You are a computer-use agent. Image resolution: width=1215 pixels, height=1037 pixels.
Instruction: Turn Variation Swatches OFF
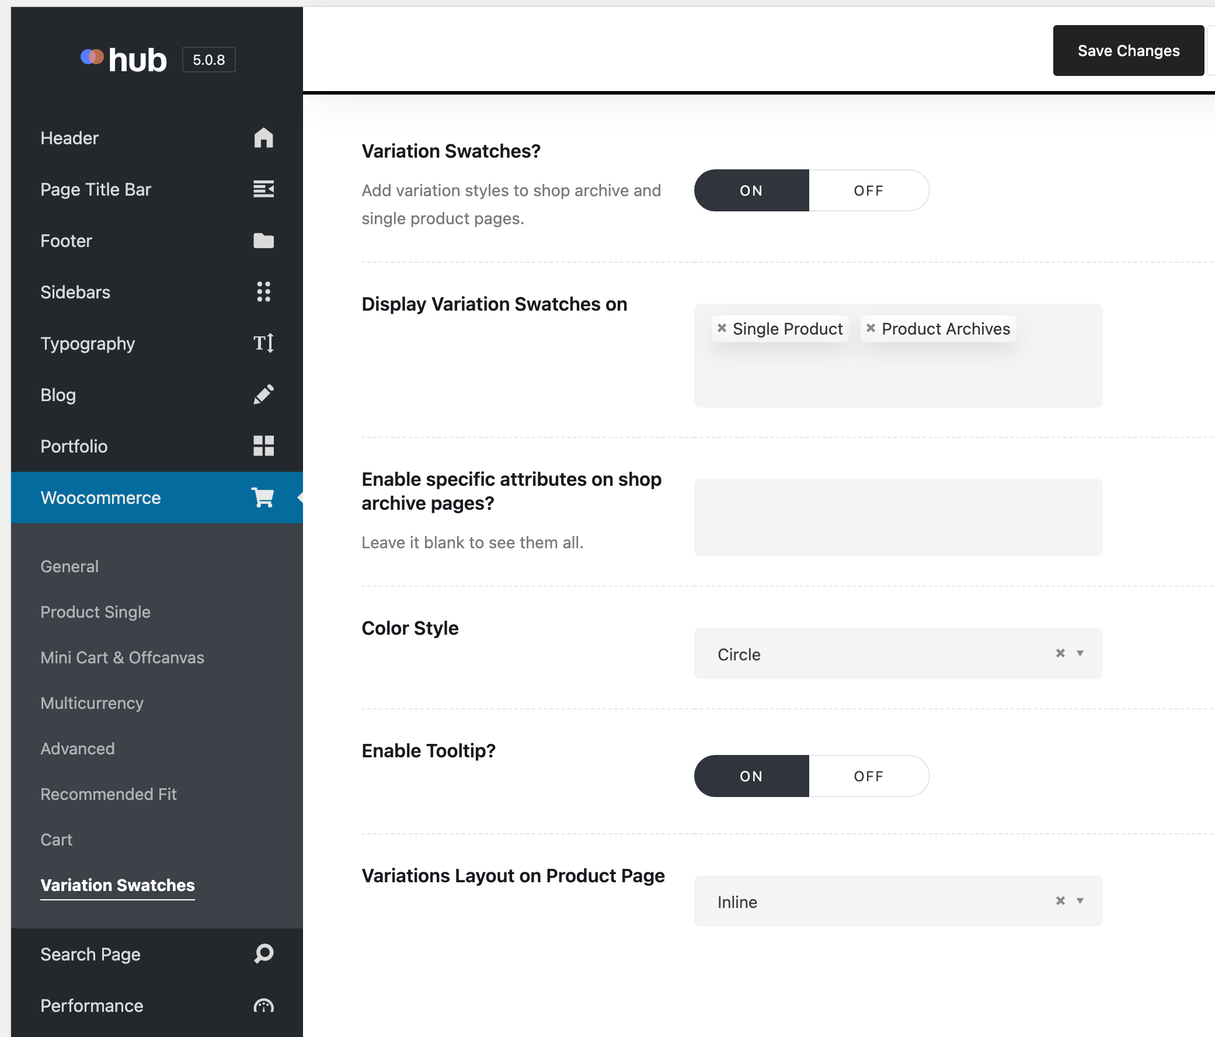pyautogui.click(x=868, y=190)
